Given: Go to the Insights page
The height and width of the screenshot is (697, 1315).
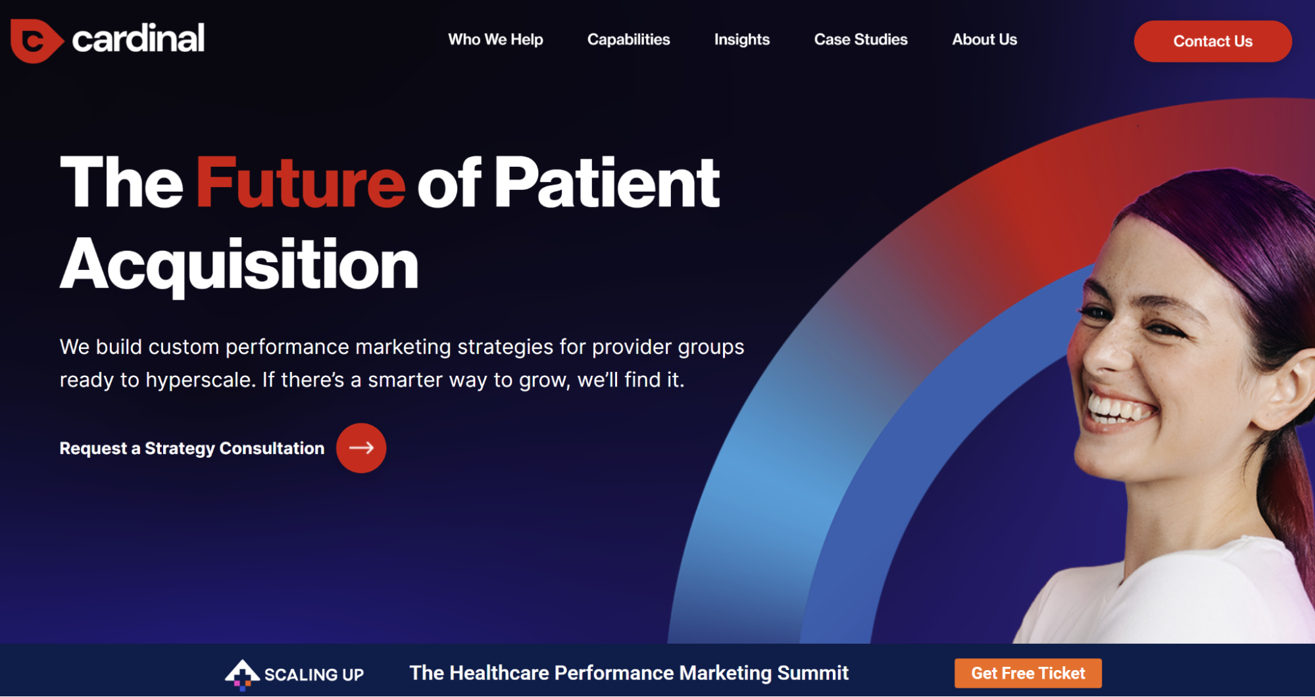Looking at the screenshot, I should tap(741, 39).
